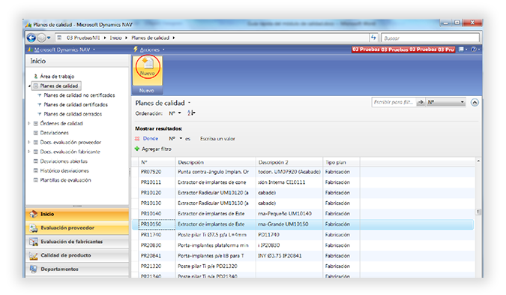Sort by the Tipo plan column header
This screenshot has width=506, height=295.
(341, 162)
